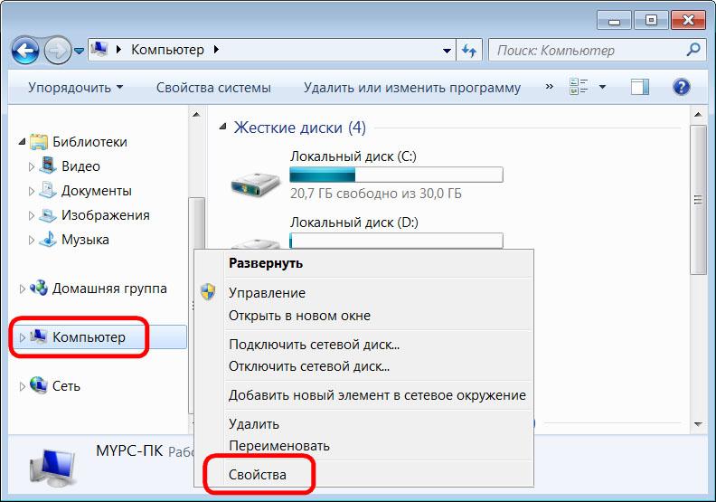Click the Видео library icon
Image resolution: width=716 pixels, height=502 pixels.
(48, 166)
